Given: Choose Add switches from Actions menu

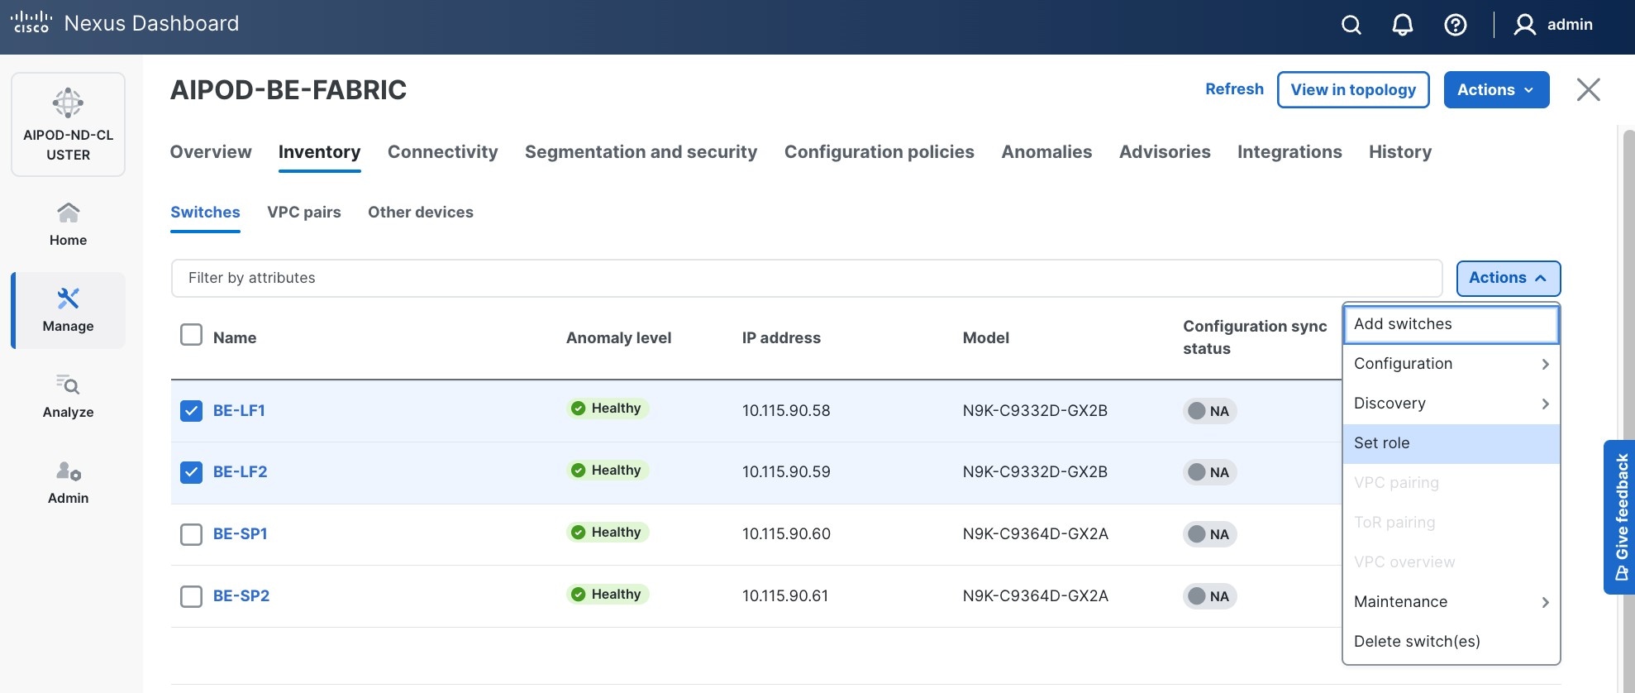Looking at the screenshot, I should (1451, 324).
